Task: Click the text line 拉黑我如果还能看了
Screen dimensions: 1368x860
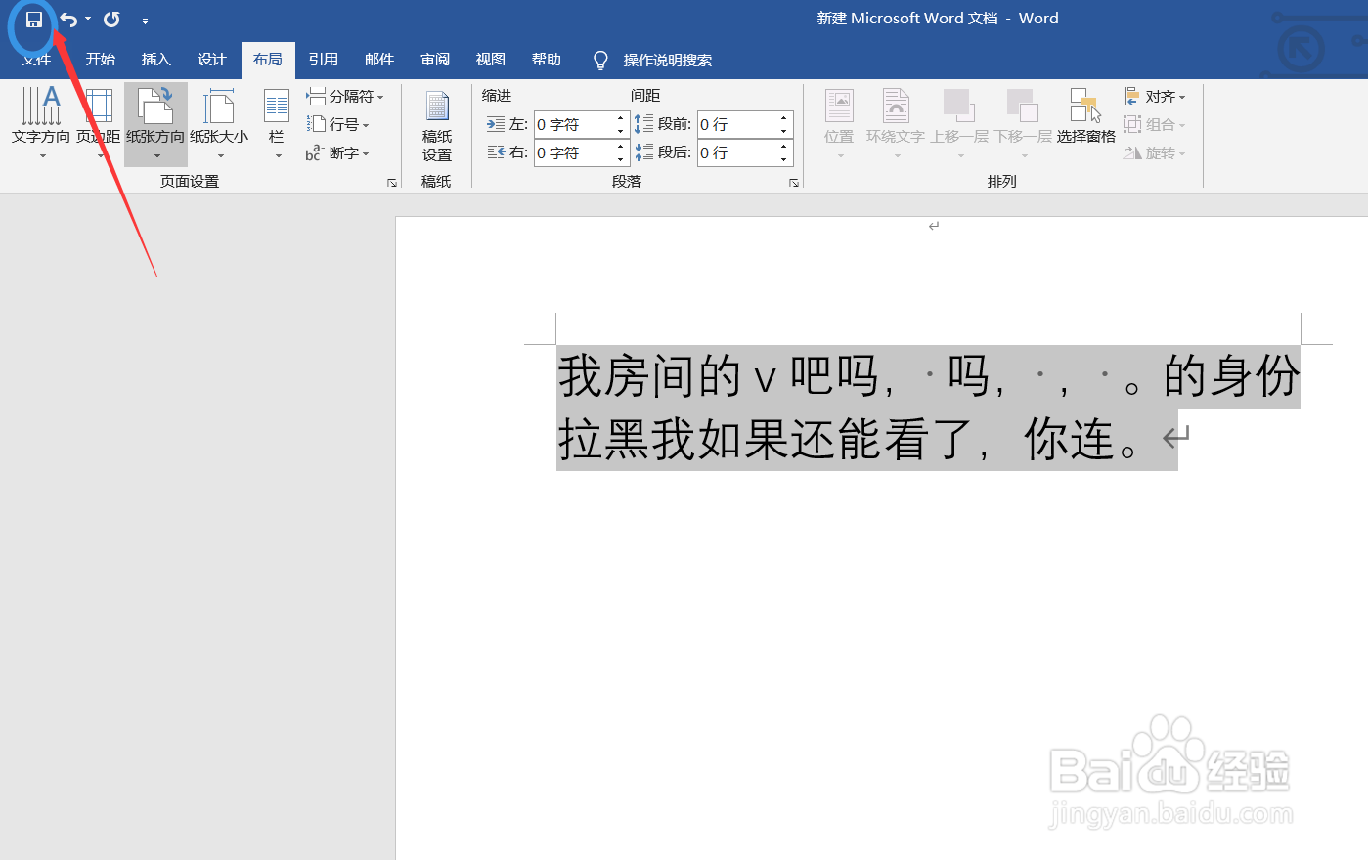Action: point(767,440)
